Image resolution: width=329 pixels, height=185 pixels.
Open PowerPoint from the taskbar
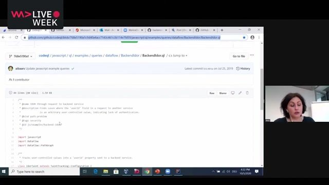coord(157,172)
